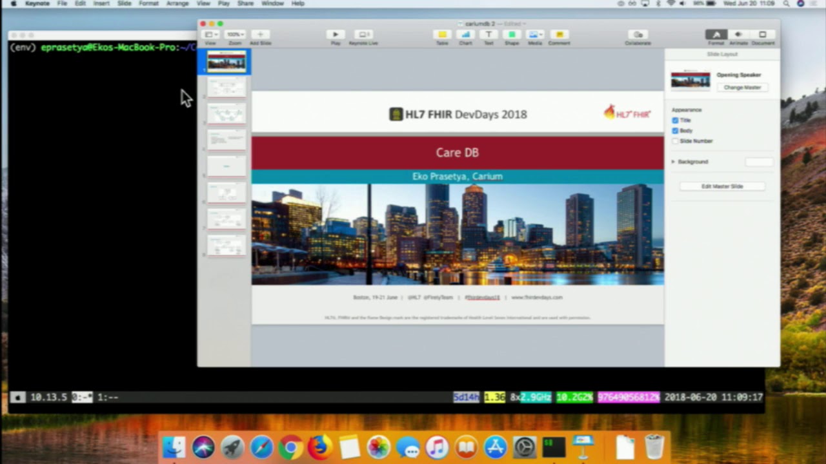Open the Document inspector
Screen dimensions: 826x464
click(763, 35)
